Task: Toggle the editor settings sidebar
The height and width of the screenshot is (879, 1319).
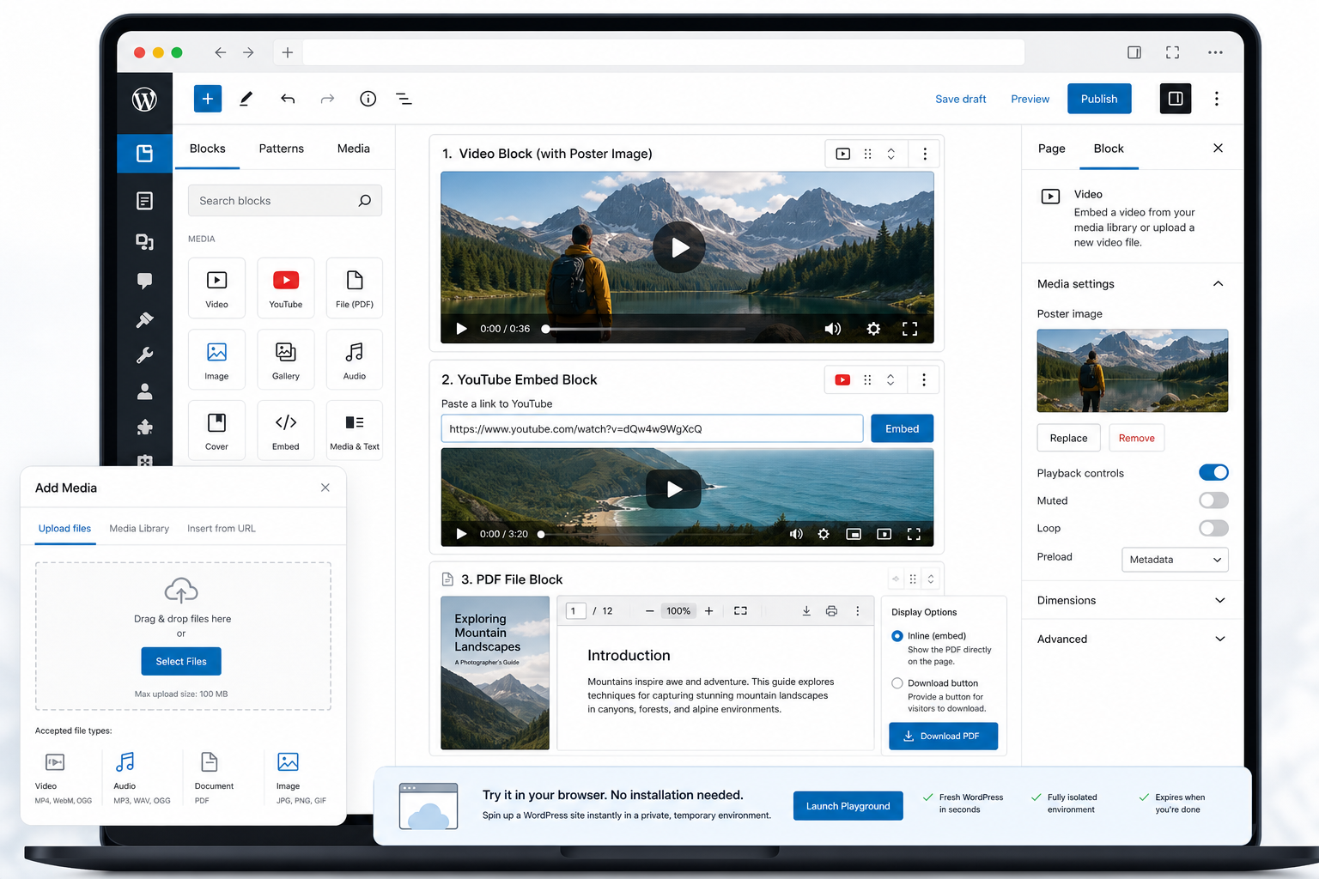Action: pyautogui.click(x=1176, y=99)
